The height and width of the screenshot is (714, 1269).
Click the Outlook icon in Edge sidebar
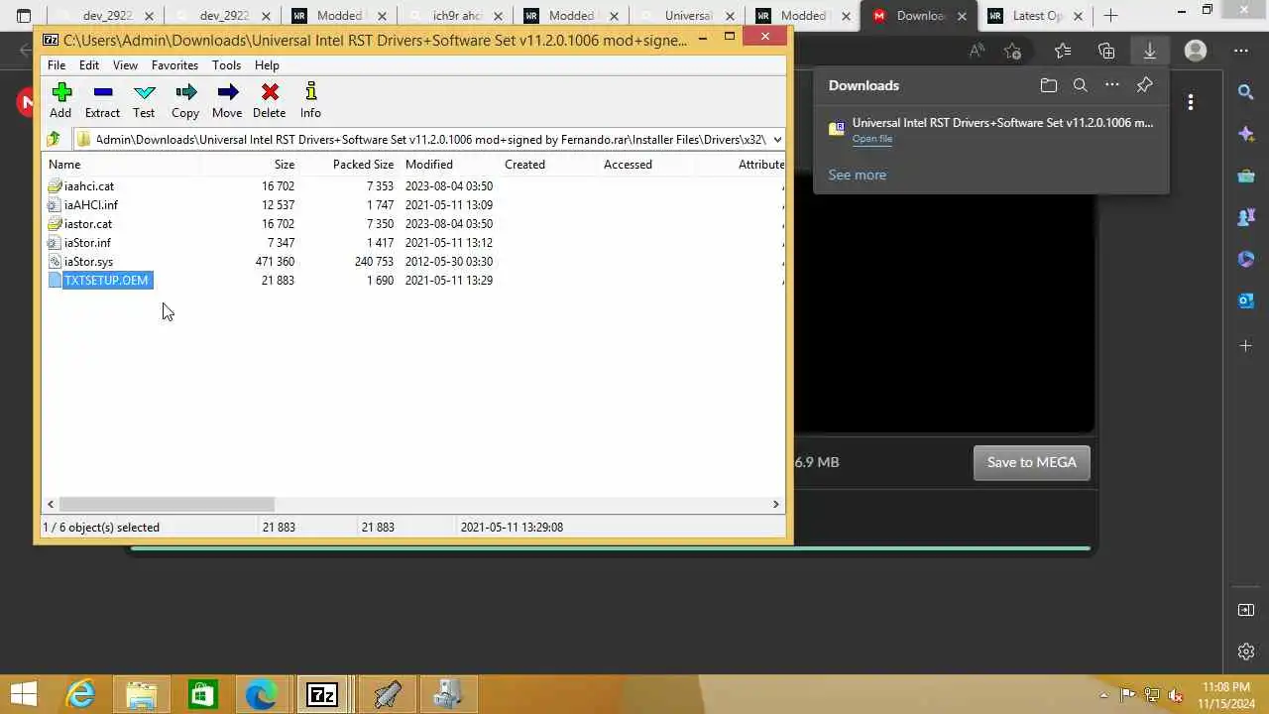coord(1246,300)
